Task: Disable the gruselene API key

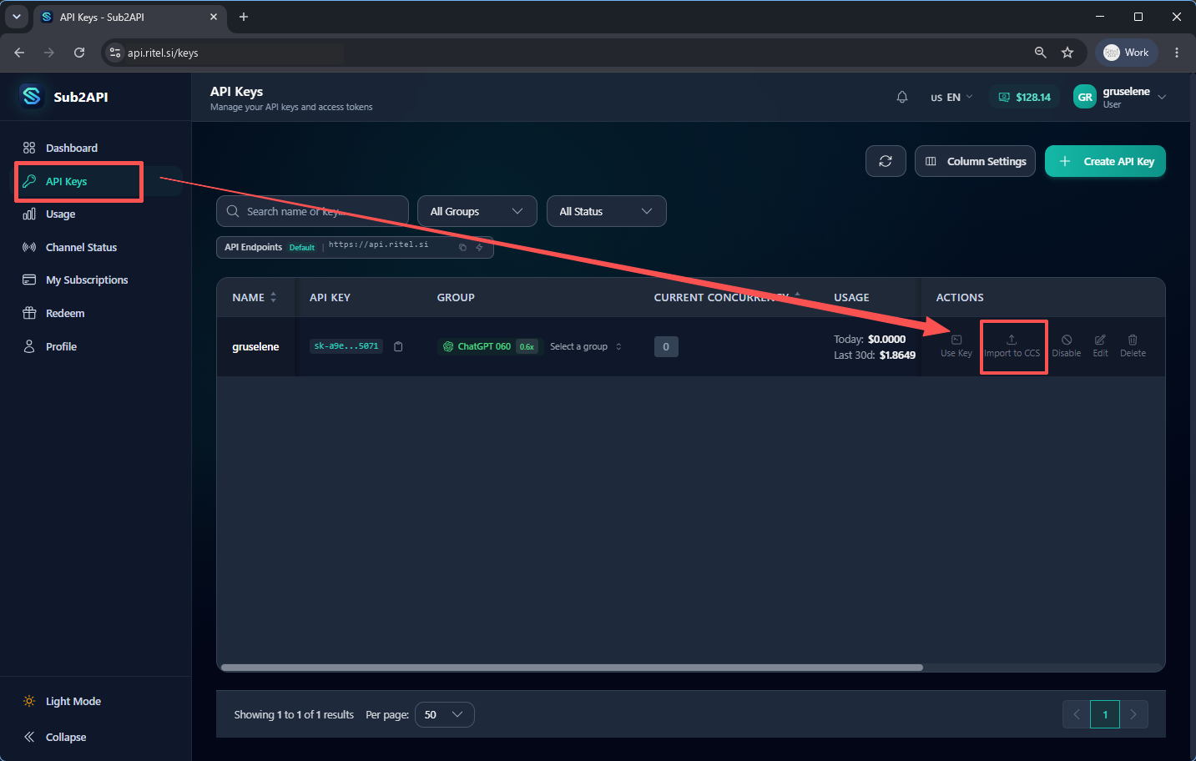Action: click(x=1067, y=345)
